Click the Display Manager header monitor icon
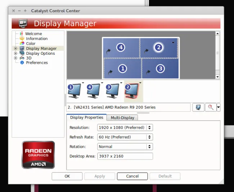Screen dimensions: 234x192 (x=23, y=23)
